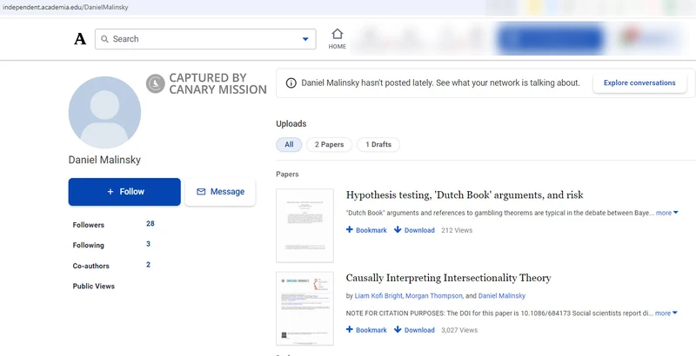Download the Hypothesis testing paper
Image resolution: width=696 pixels, height=356 pixels.
pyautogui.click(x=414, y=230)
